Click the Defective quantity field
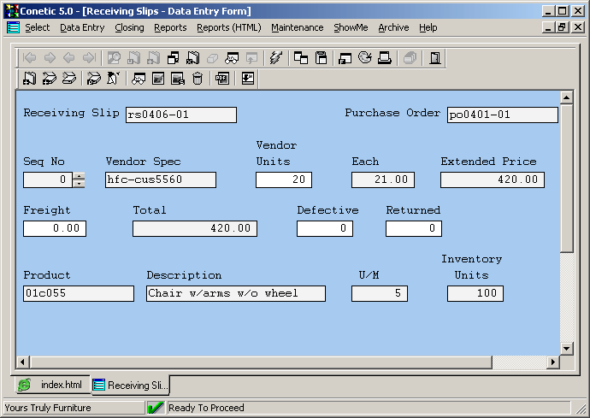The image size is (590, 418). pos(324,228)
